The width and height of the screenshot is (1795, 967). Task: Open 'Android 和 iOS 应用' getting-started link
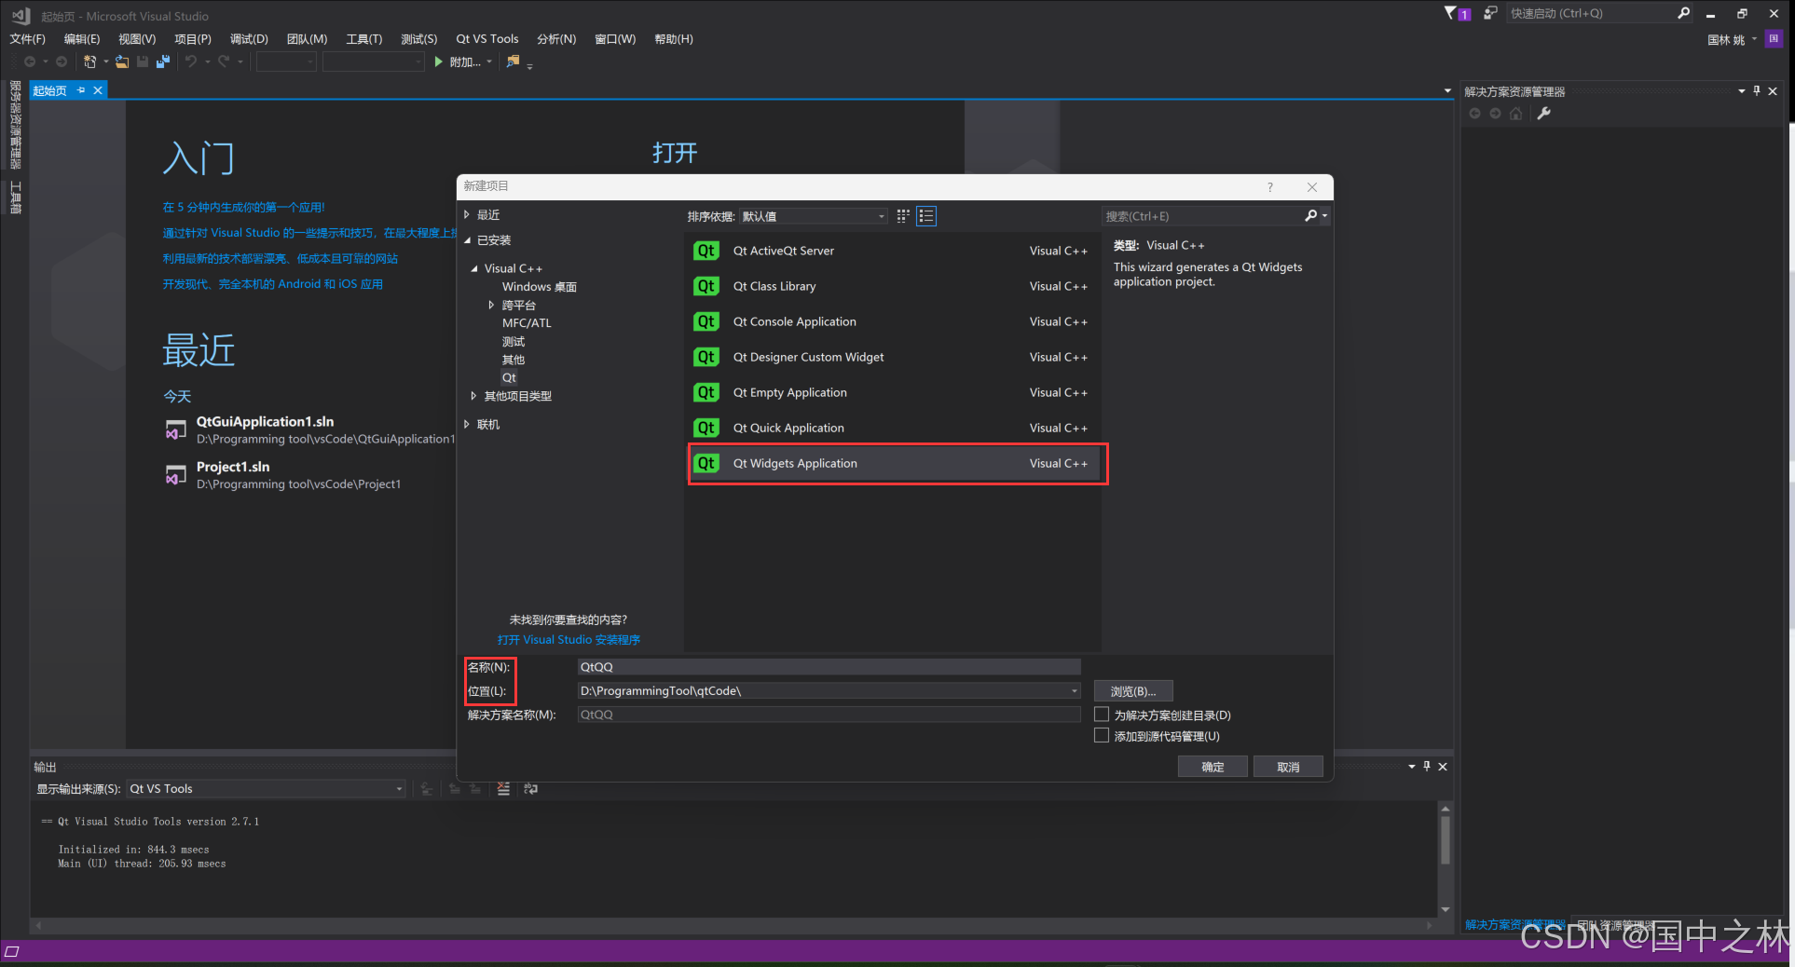click(x=273, y=284)
